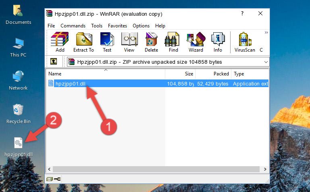
Task: Run the Test archive tool
Action: click(107, 42)
